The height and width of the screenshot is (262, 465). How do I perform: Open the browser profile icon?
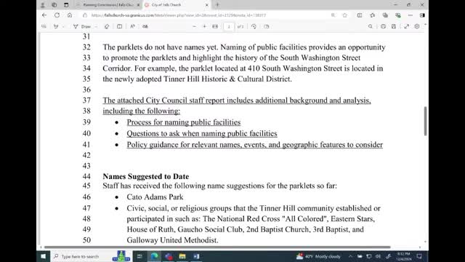point(43,5)
